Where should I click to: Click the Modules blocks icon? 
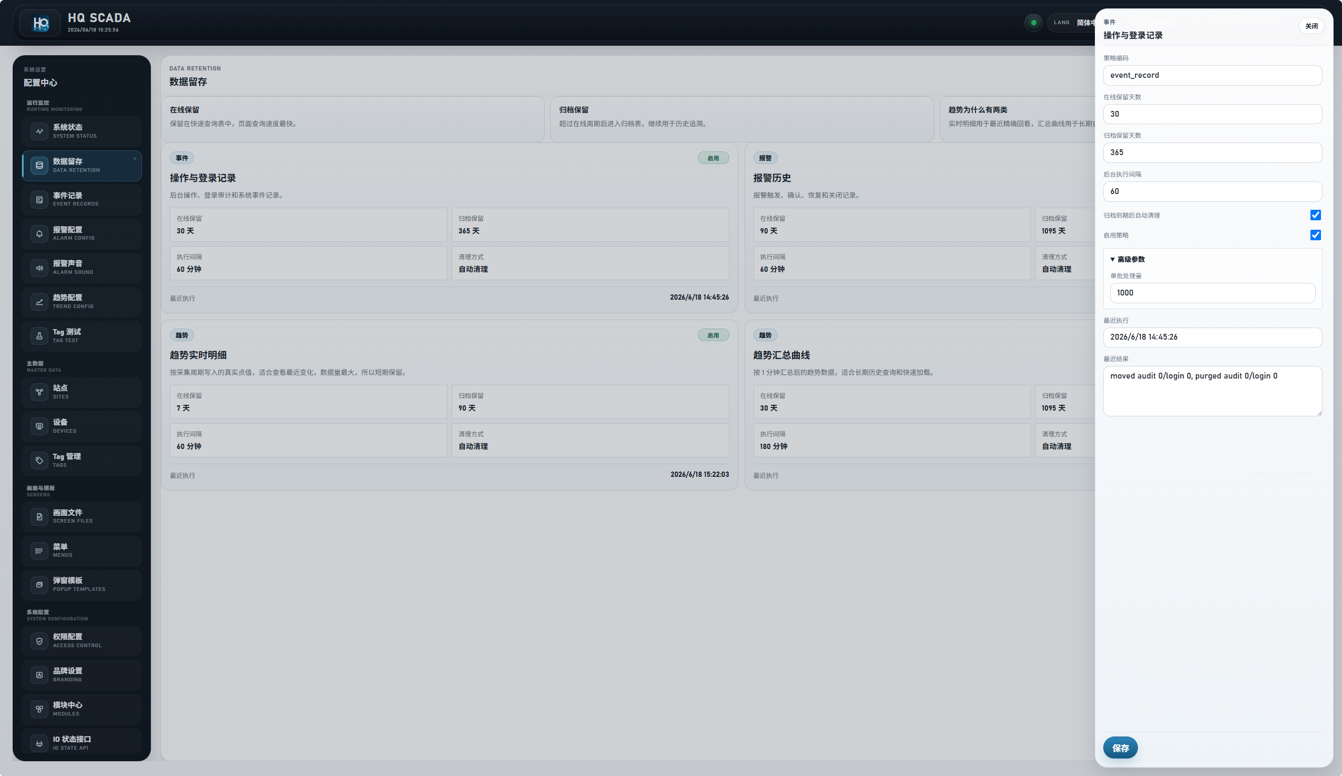[x=39, y=709]
